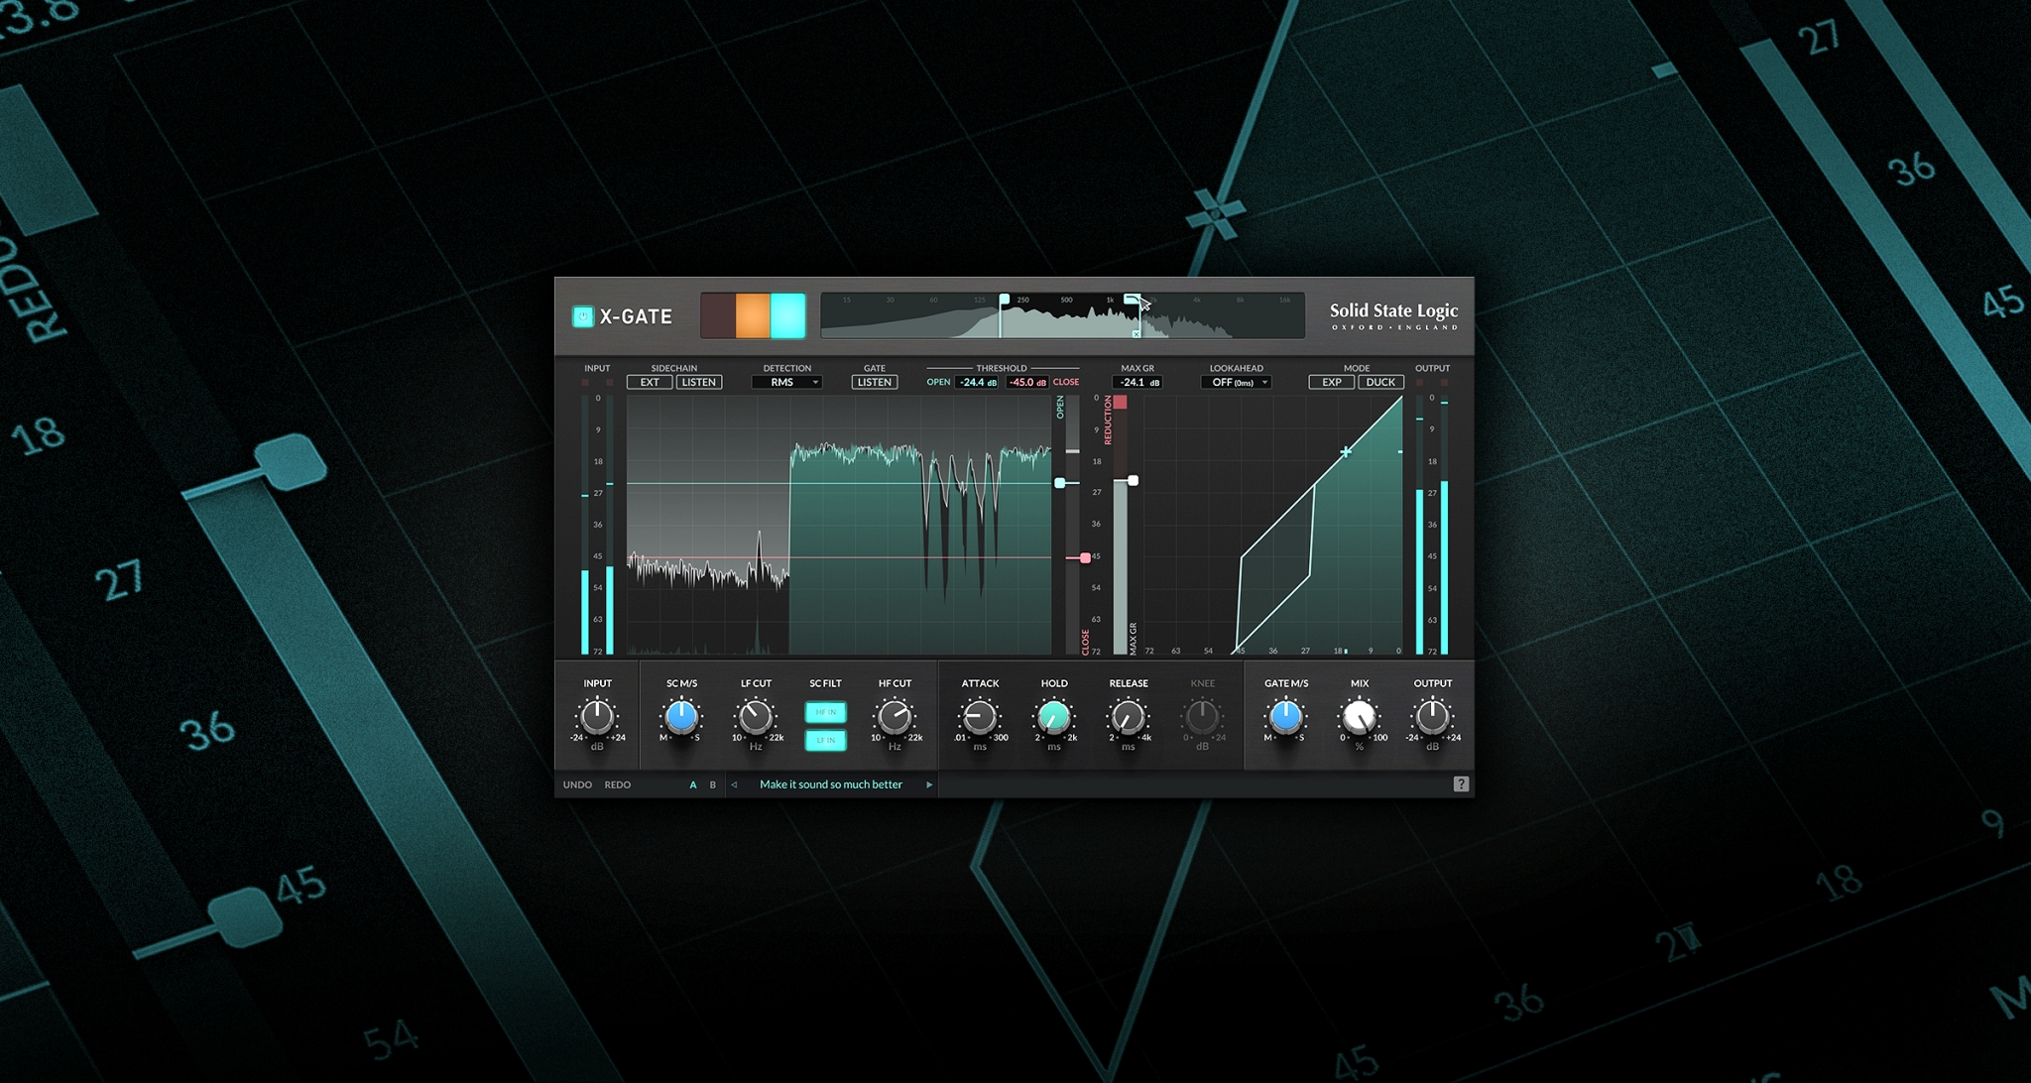Select the Release knob
The width and height of the screenshot is (2031, 1083).
point(1128,718)
